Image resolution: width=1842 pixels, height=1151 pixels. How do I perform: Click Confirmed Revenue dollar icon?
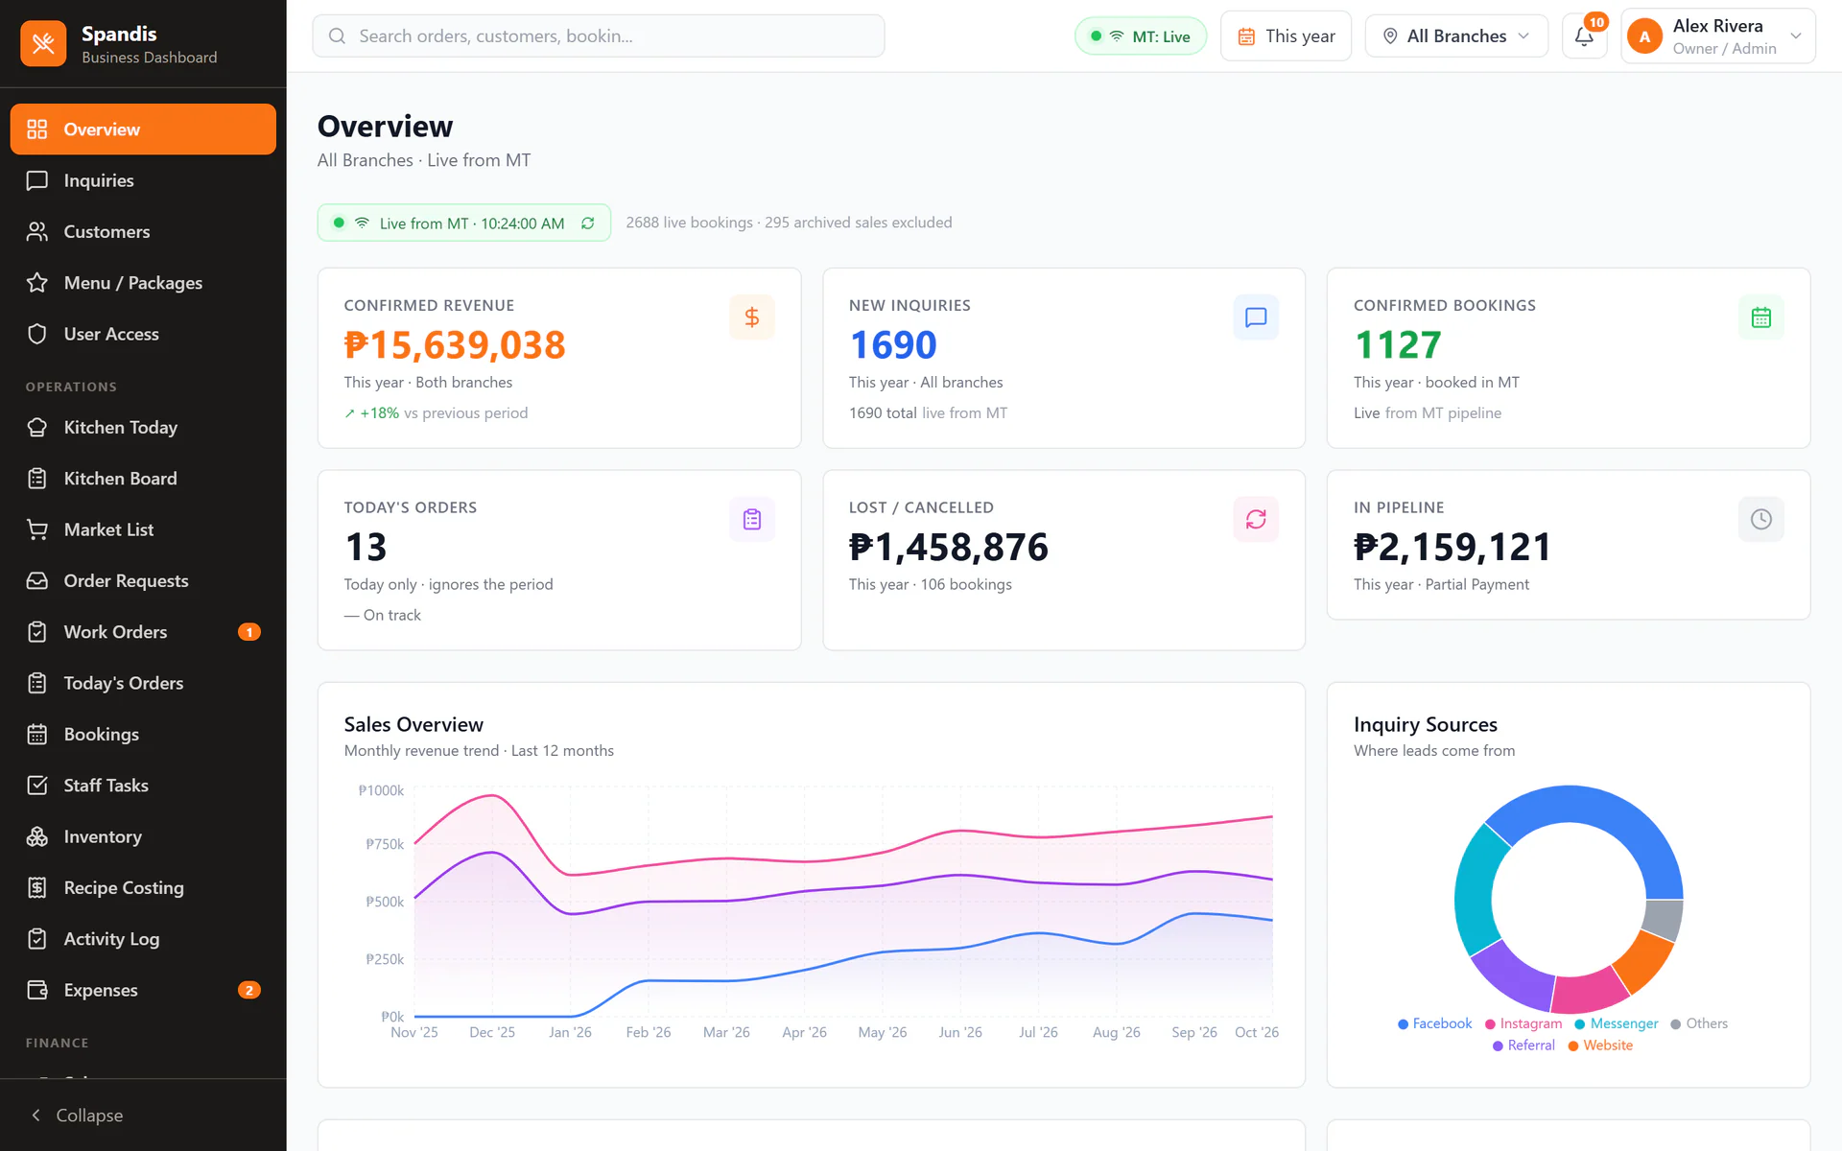(752, 317)
